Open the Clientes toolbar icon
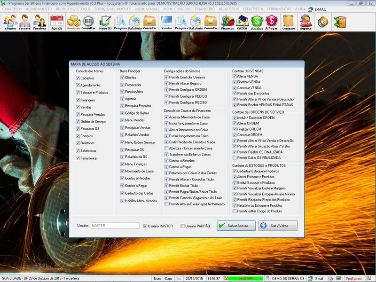Image resolution: width=376 pixels, height=282 pixels. (x=10, y=22)
